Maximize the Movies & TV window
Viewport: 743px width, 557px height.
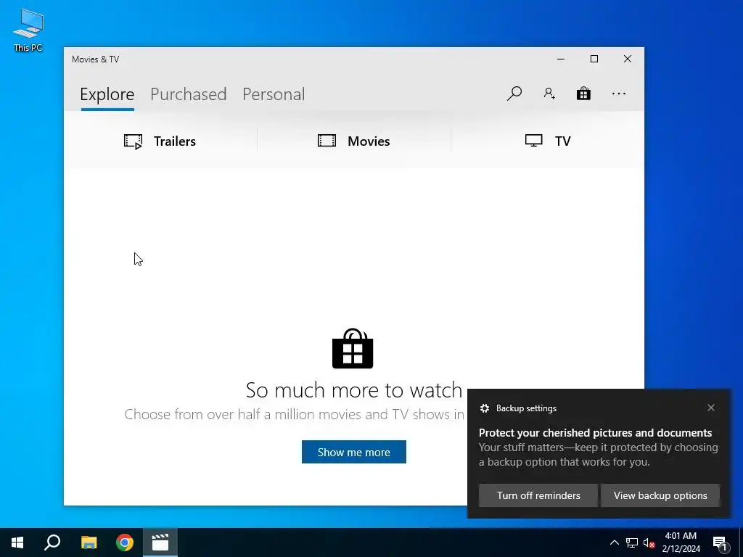594,59
